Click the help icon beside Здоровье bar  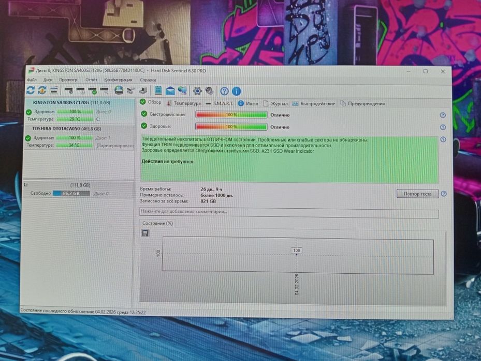pyautogui.click(x=443, y=127)
